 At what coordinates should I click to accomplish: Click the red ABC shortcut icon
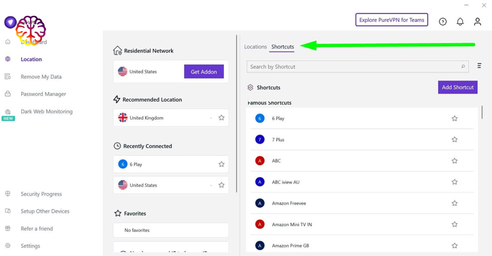point(260,161)
